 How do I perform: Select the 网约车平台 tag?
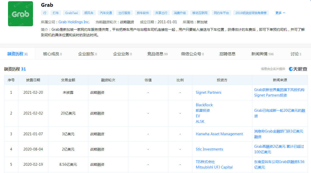pyautogui.click(x=221, y=13)
